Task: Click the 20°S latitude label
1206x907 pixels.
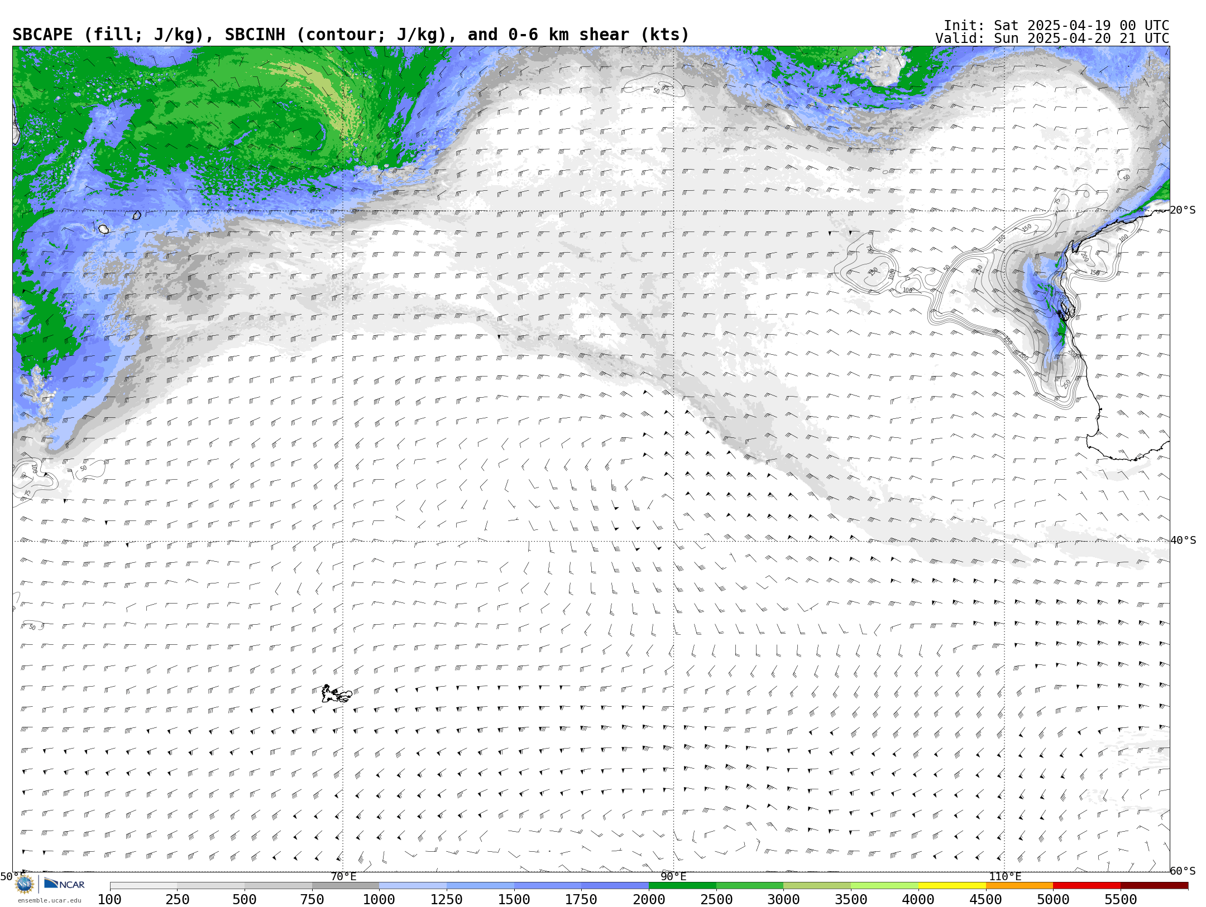Action: coord(1183,210)
